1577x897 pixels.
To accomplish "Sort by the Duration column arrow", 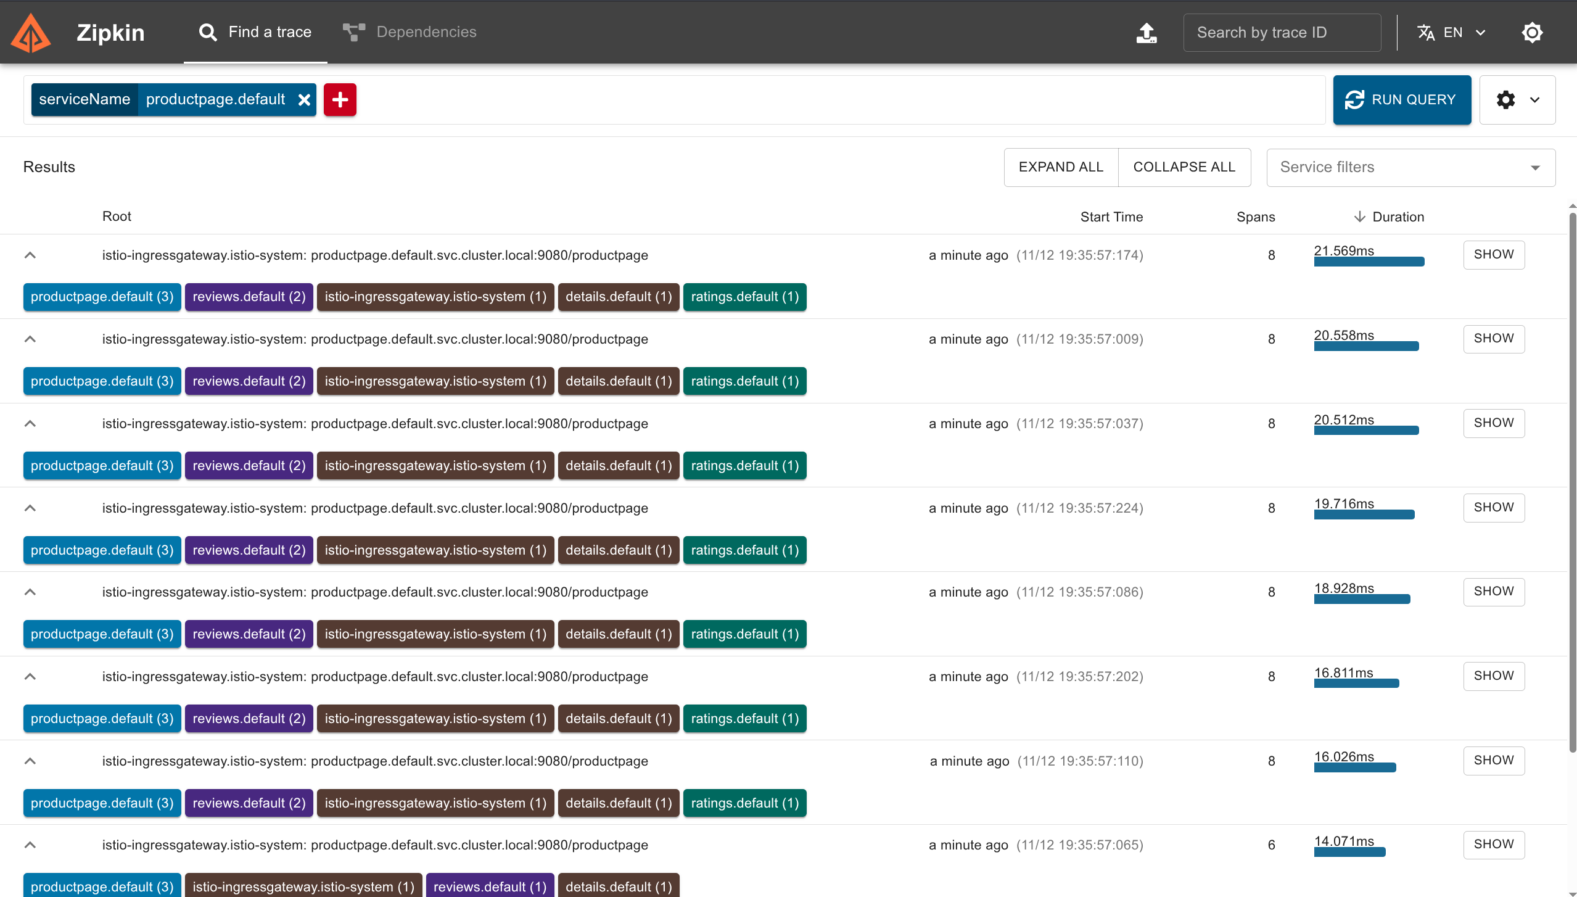I will coord(1359,217).
